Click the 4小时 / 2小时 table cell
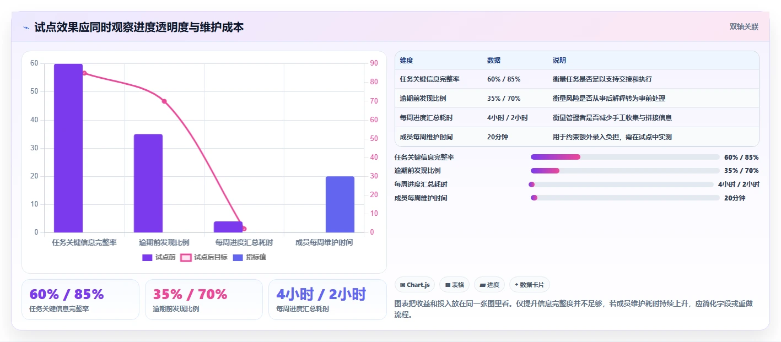Viewport: 781px width, 342px height. [508, 118]
